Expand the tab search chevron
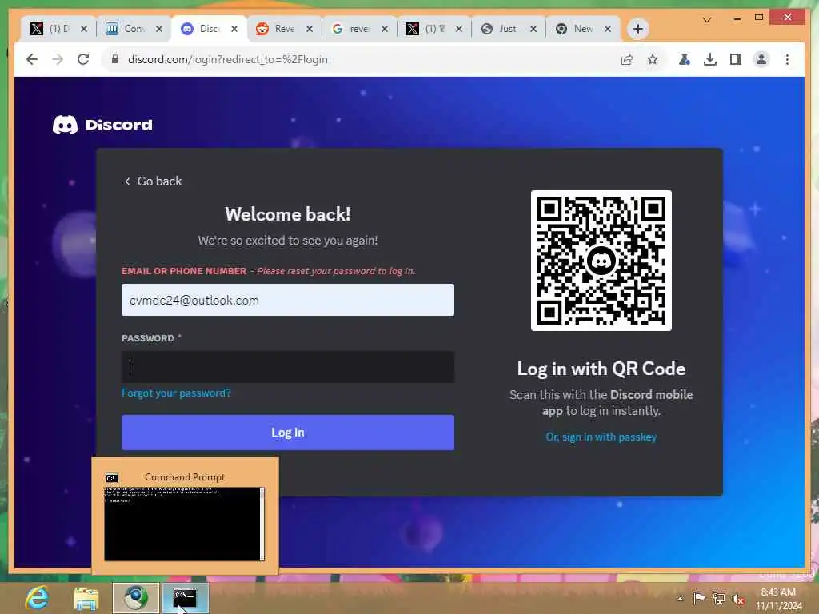 tap(707, 20)
